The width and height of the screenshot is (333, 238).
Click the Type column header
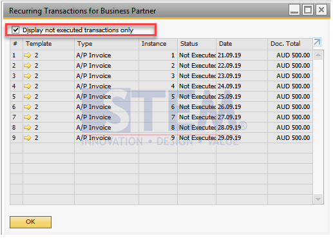coord(106,44)
